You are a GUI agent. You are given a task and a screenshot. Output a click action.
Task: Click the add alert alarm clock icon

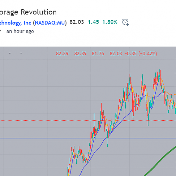click(x=125, y=22)
